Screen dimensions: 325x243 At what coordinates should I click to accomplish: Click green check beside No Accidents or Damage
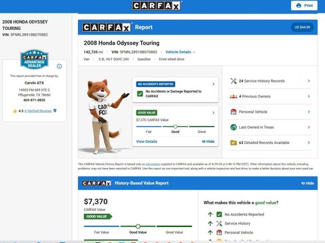pos(140,94)
